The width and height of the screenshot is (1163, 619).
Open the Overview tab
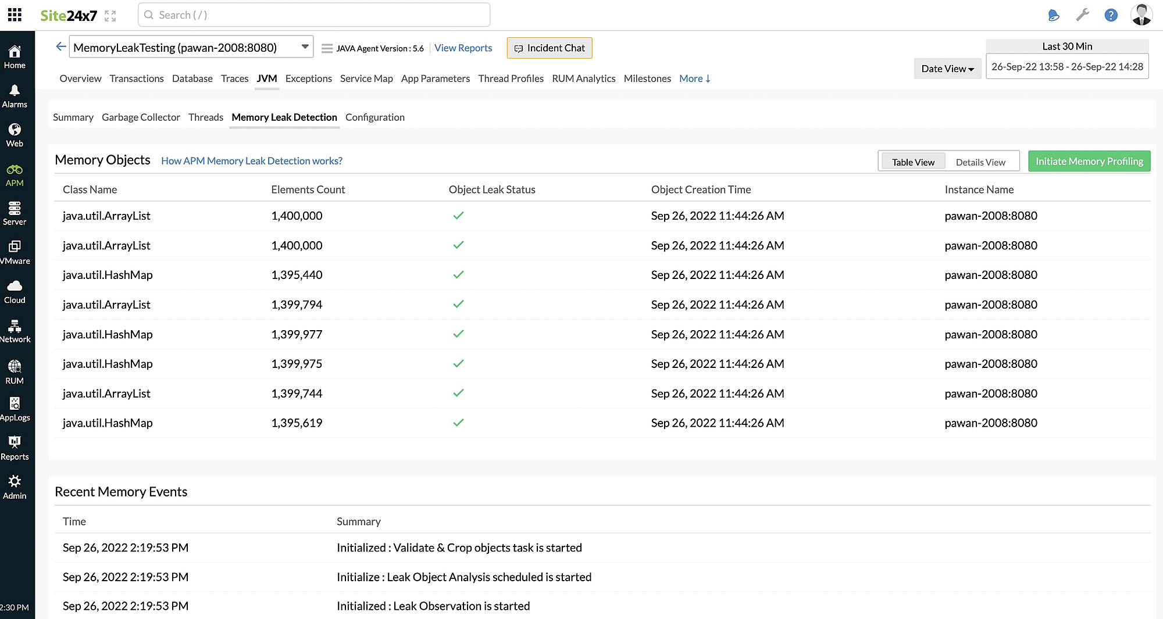[x=80, y=78]
